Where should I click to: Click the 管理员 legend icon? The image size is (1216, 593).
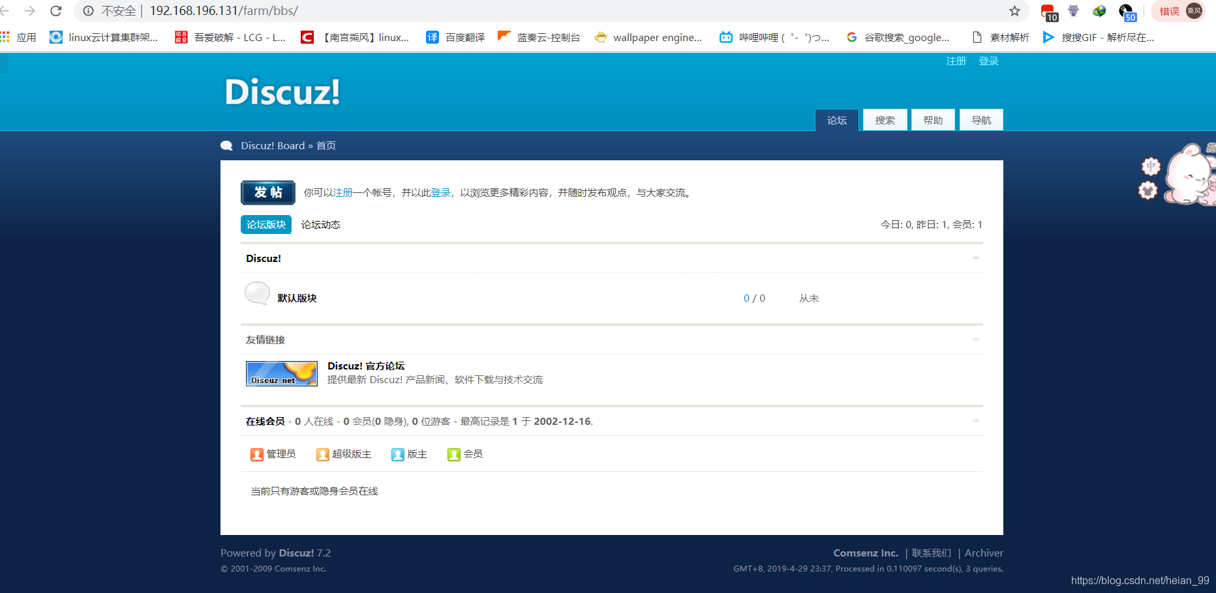pyautogui.click(x=257, y=454)
